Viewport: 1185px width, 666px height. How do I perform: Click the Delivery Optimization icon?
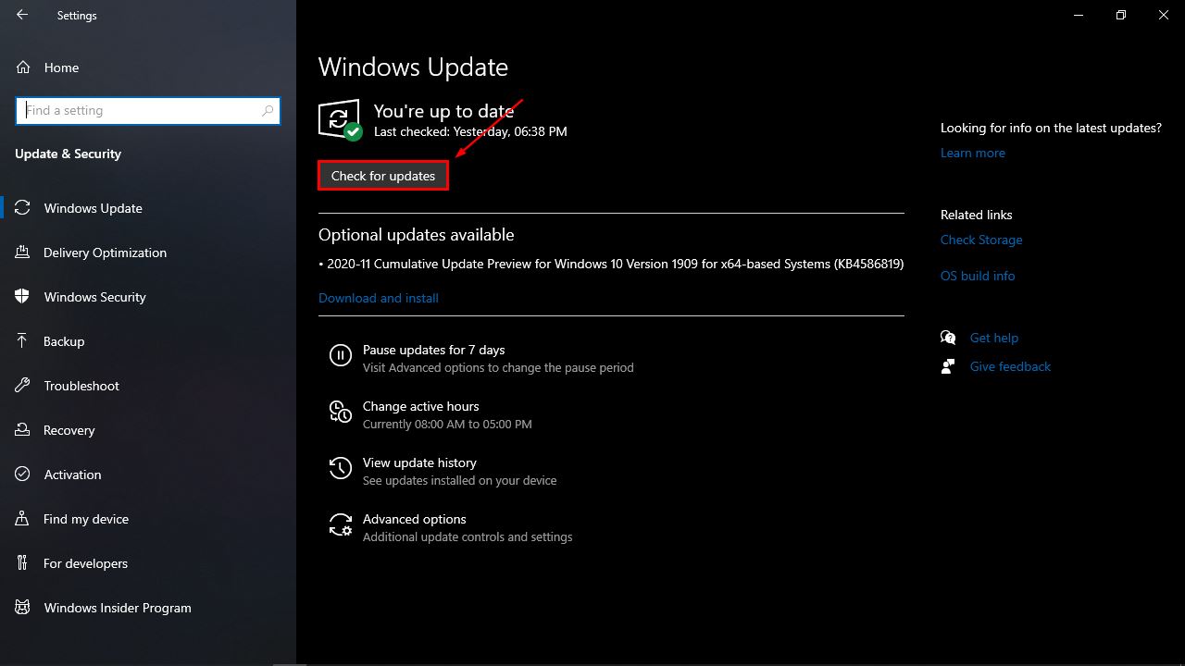[23, 253]
